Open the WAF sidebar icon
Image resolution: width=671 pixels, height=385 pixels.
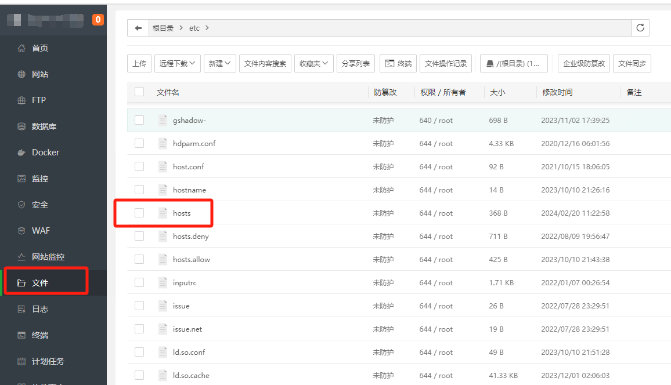coord(21,230)
